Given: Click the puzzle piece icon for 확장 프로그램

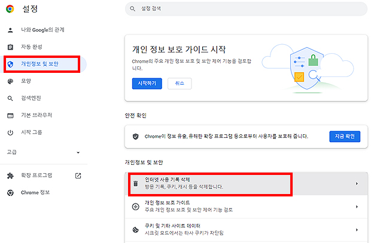Looking at the screenshot, I should (10, 176).
